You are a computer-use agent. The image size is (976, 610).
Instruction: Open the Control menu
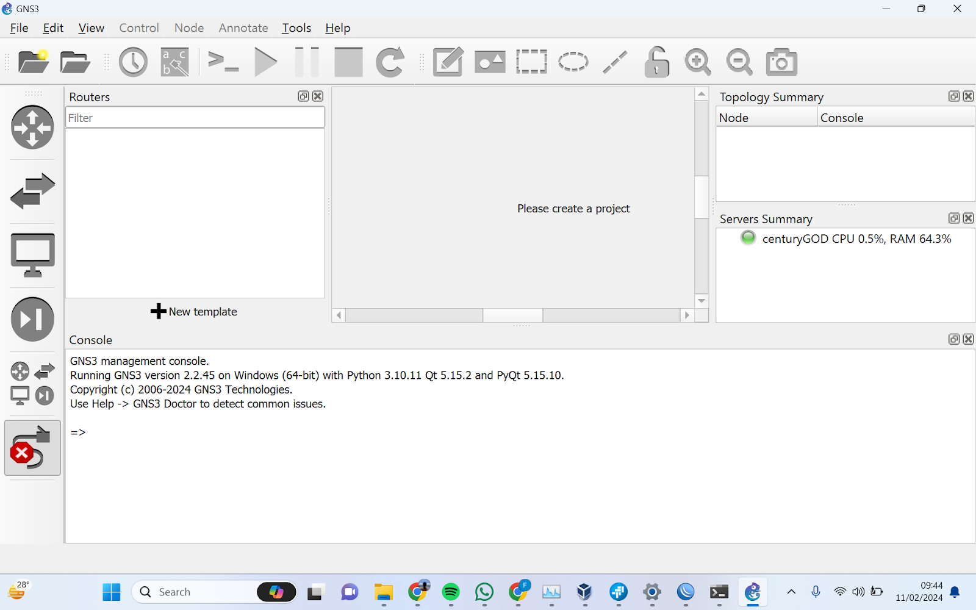pyautogui.click(x=138, y=28)
